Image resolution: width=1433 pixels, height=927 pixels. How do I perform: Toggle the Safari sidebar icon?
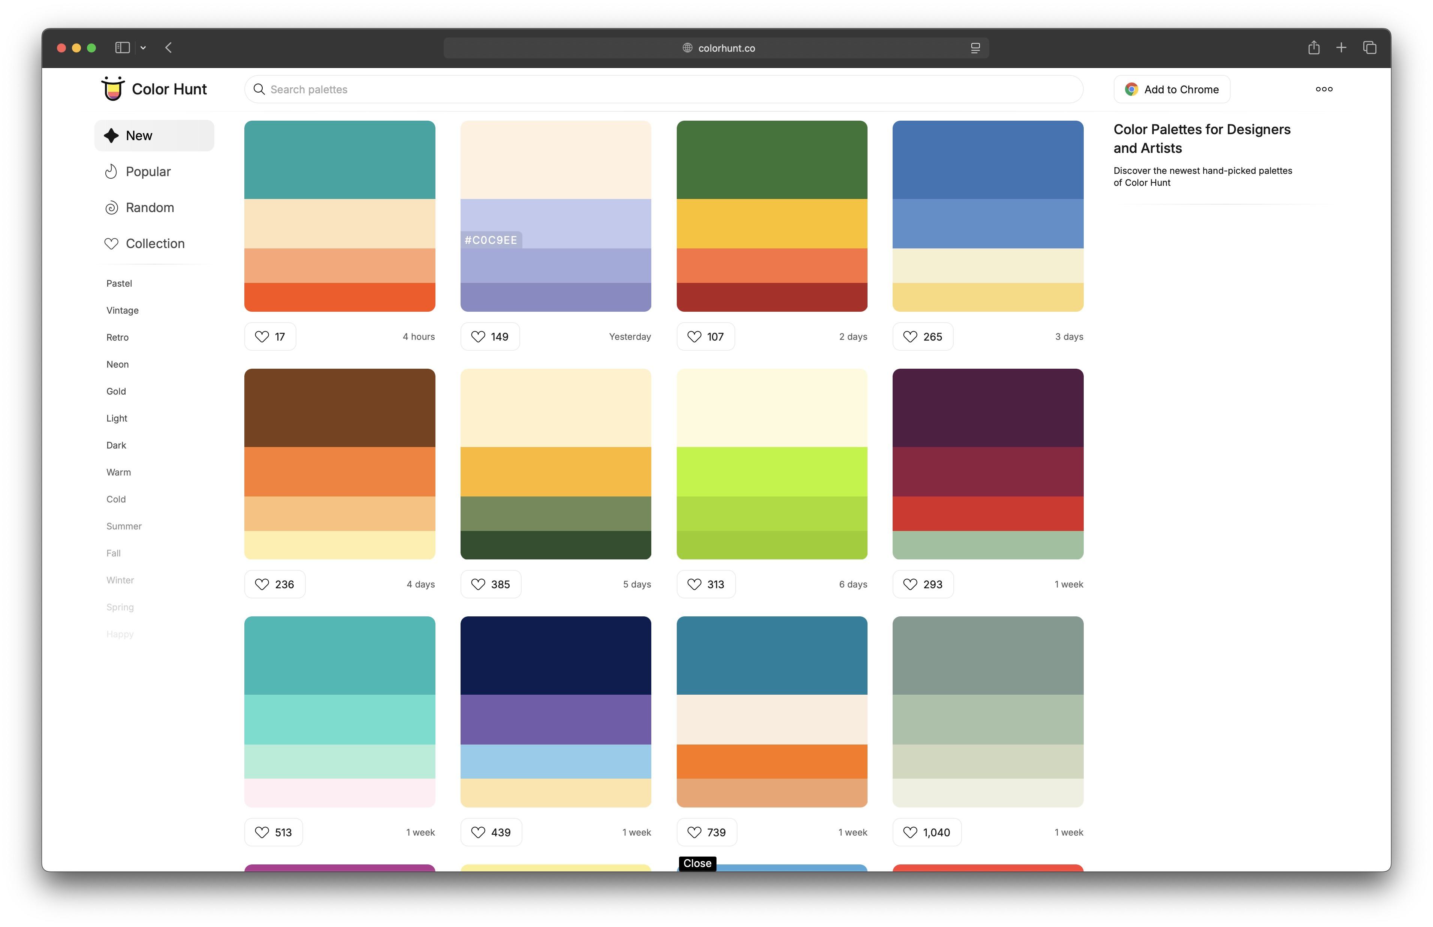click(x=122, y=48)
